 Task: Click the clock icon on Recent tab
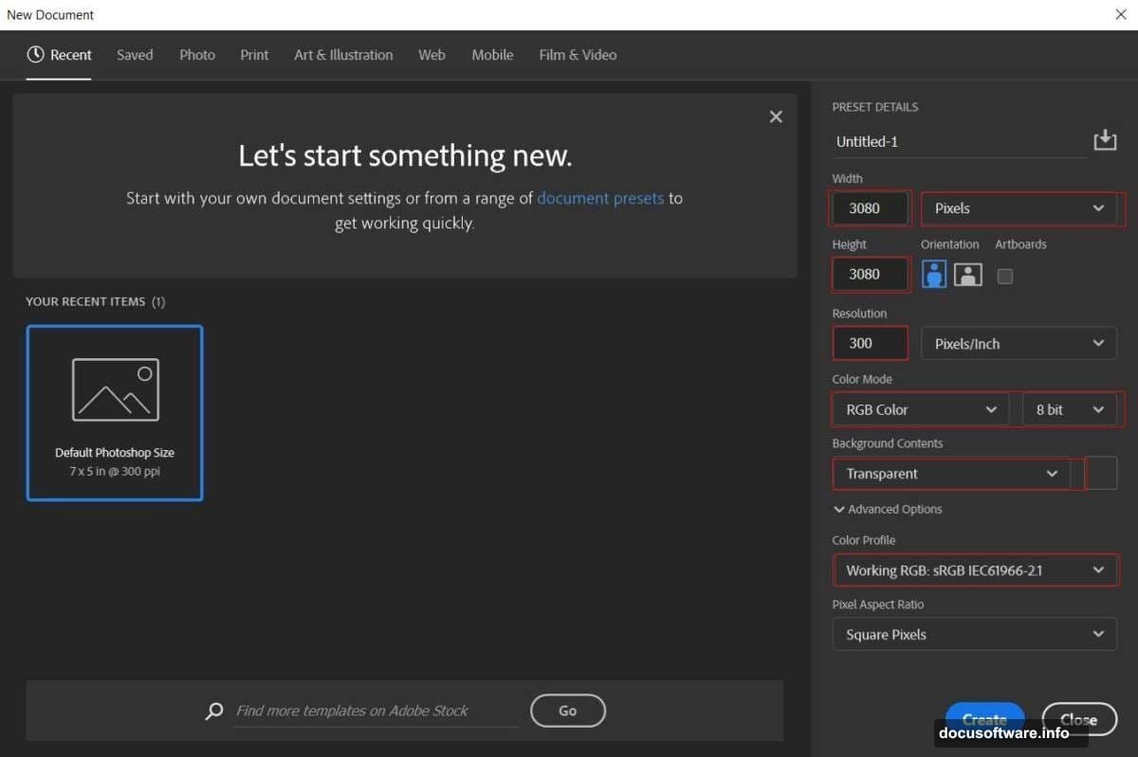[x=36, y=55]
